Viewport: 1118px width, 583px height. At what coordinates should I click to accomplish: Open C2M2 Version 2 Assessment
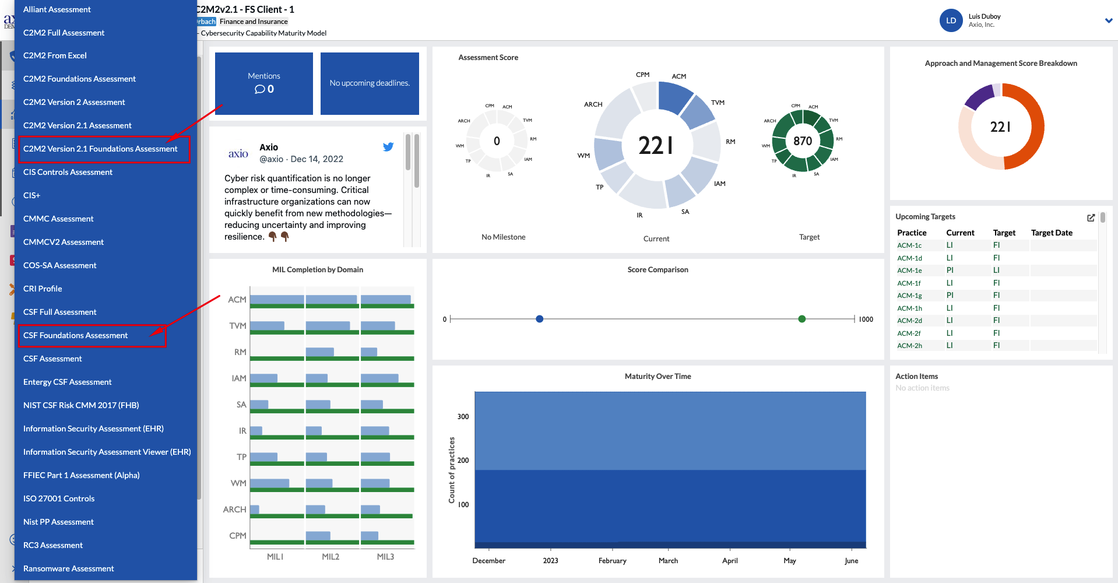(74, 102)
